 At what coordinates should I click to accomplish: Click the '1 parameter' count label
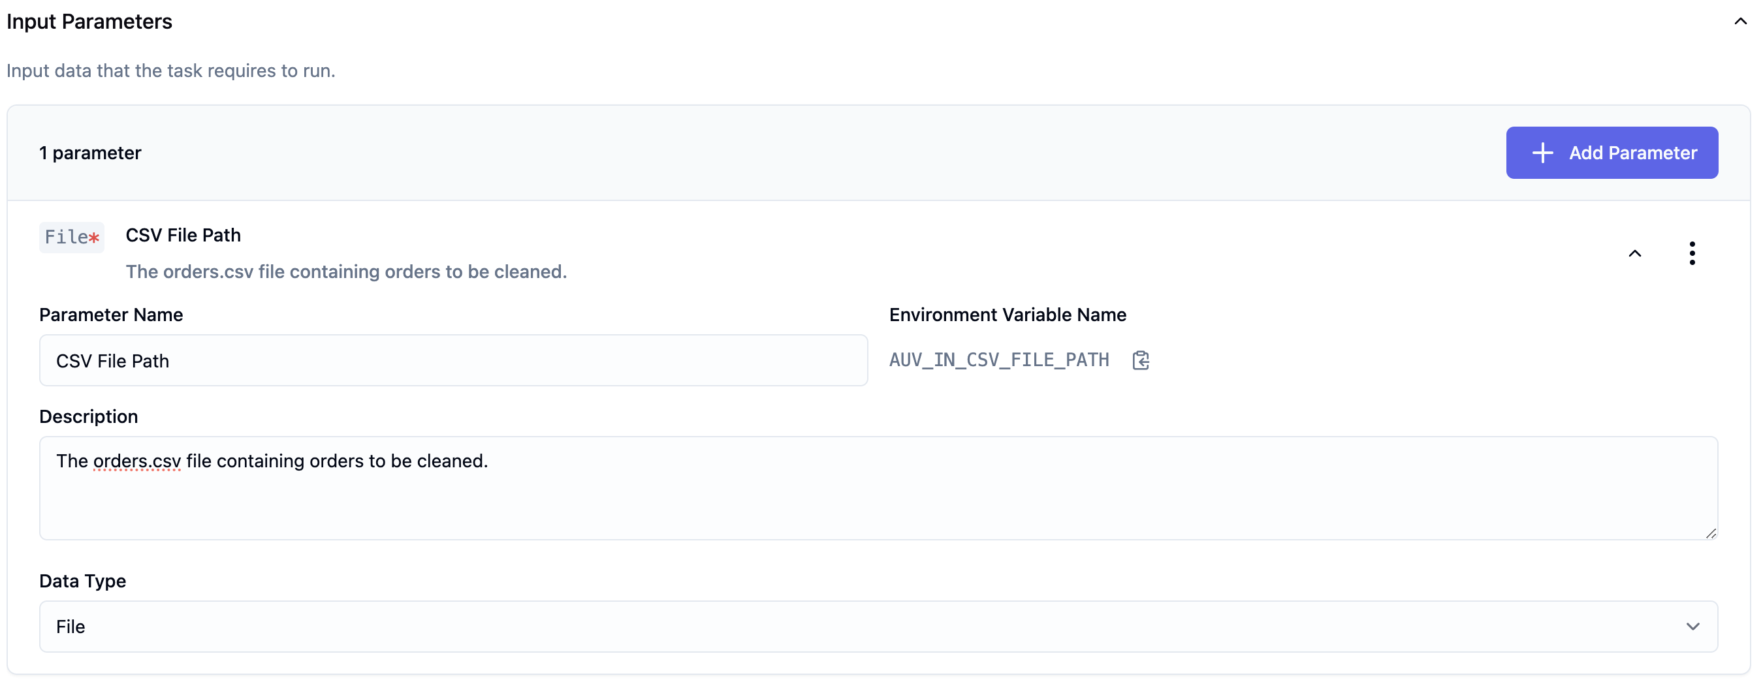point(90,153)
